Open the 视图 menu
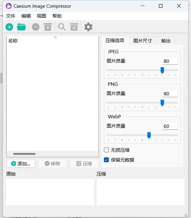Image resolution: width=191 pixels, height=218 pixels. 41,16
